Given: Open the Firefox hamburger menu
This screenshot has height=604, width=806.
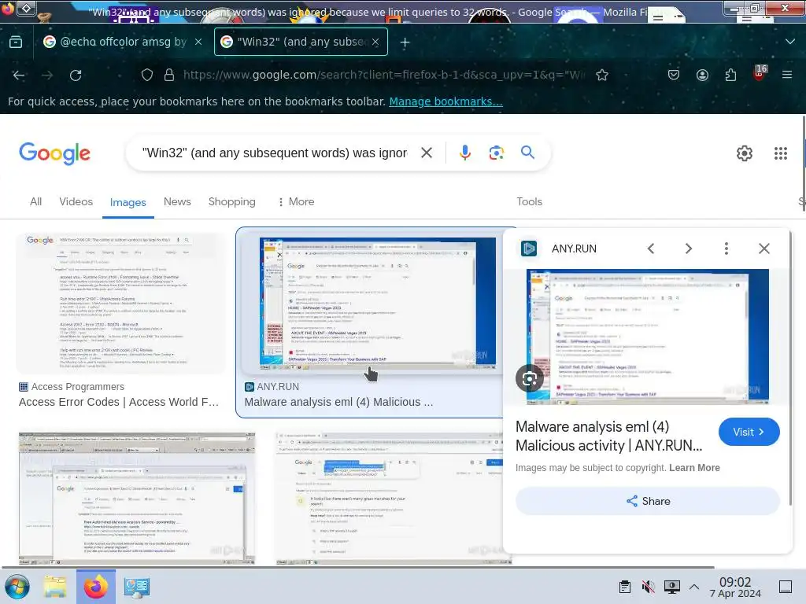Looking at the screenshot, I should click(x=787, y=75).
